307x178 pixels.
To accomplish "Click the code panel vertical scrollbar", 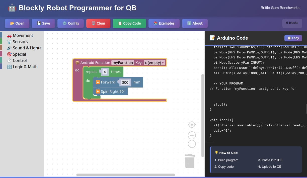I will click(306, 109).
